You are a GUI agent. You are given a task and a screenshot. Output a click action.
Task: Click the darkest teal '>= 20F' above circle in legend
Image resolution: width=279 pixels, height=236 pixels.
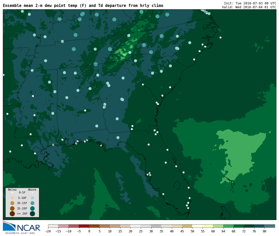(32, 214)
